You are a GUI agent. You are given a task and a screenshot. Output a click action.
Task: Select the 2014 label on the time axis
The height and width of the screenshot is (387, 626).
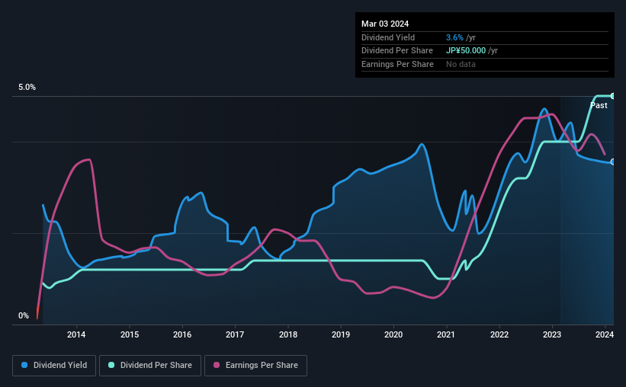76,334
